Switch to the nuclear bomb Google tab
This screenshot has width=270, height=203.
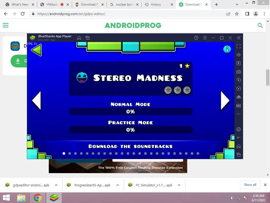point(124,4)
